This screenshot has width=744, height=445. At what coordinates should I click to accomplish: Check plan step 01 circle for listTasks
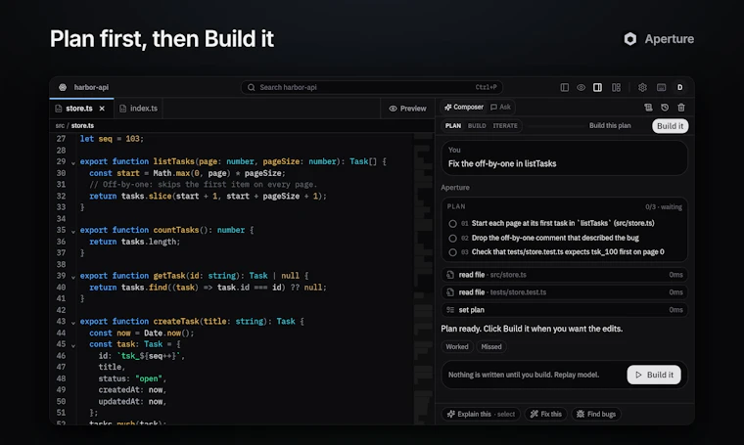point(452,224)
